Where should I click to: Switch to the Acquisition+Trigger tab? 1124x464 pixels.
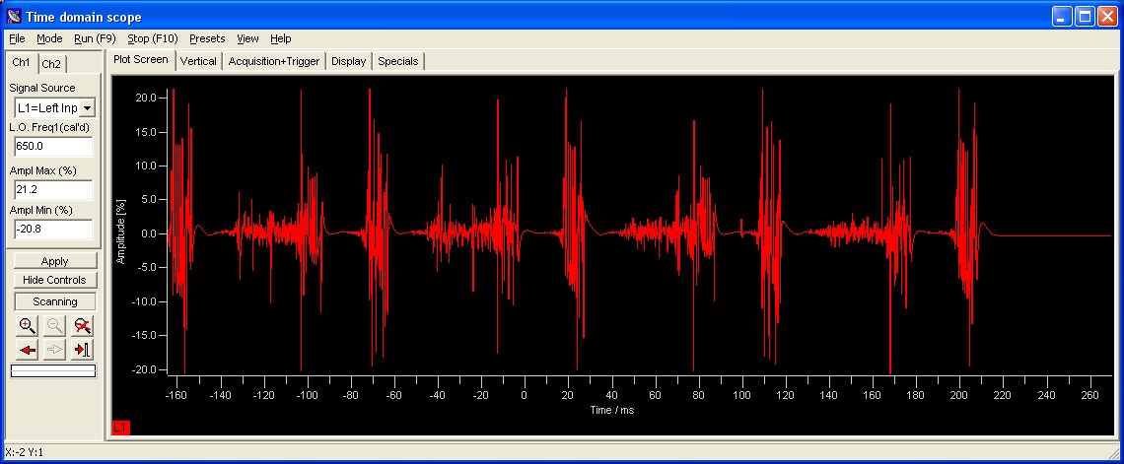click(274, 62)
